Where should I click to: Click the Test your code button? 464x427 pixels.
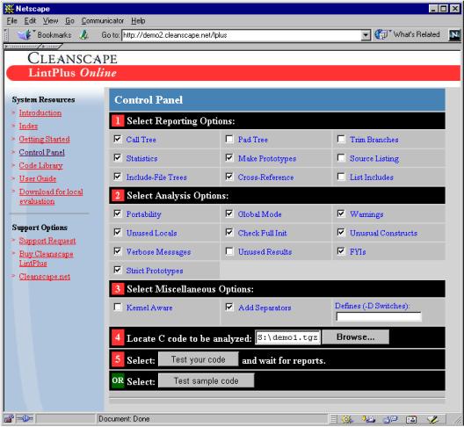pyautogui.click(x=199, y=359)
